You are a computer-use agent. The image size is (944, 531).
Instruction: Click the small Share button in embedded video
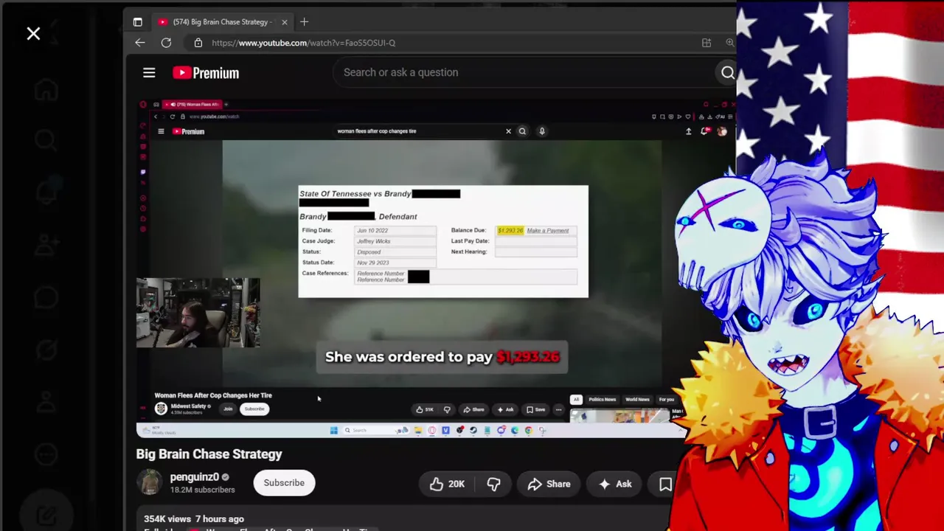pyautogui.click(x=474, y=409)
